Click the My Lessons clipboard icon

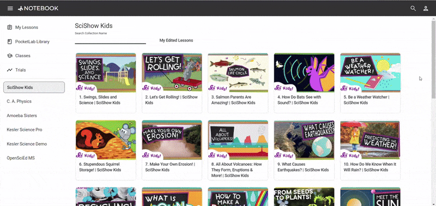(10, 27)
